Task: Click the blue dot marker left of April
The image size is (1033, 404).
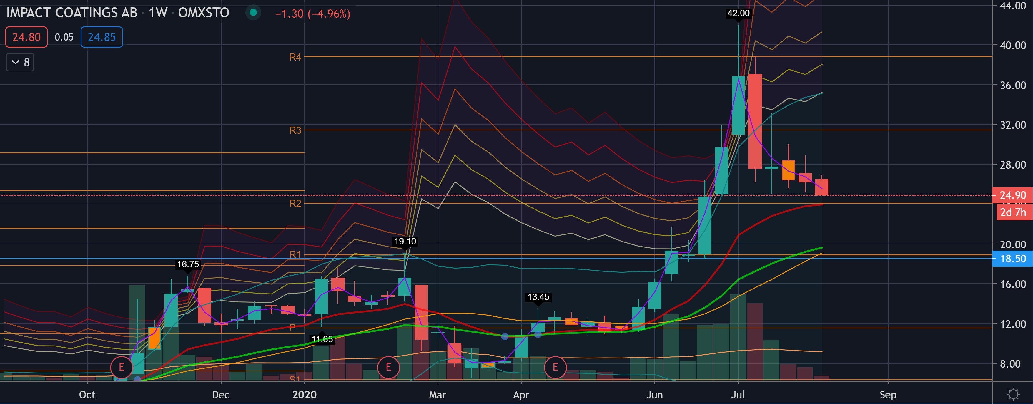Action: click(505, 336)
